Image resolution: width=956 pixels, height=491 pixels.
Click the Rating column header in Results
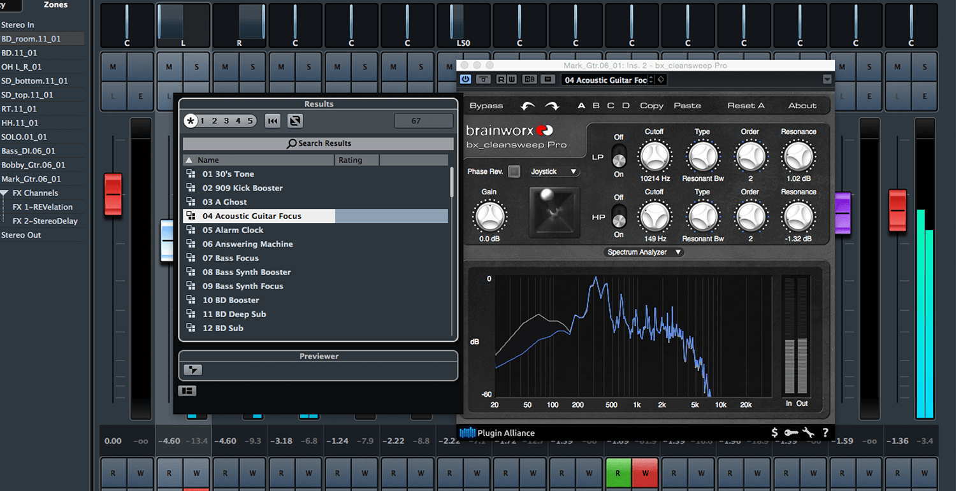pyautogui.click(x=357, y=160)
